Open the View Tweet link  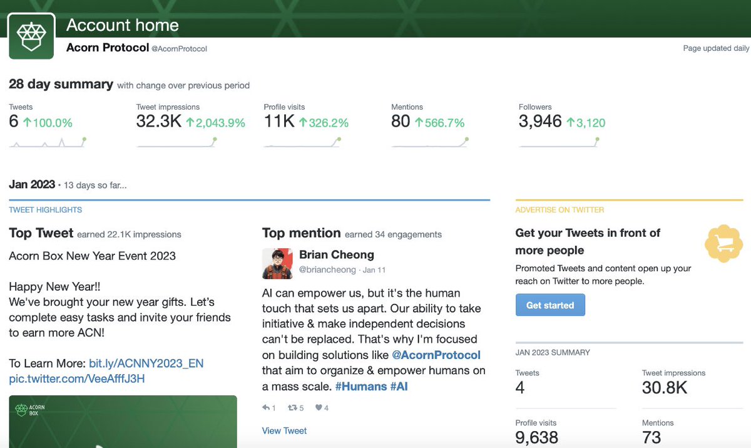tap(284, 430)
